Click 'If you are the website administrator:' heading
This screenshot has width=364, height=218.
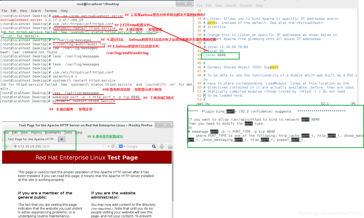tap(113, 195)
